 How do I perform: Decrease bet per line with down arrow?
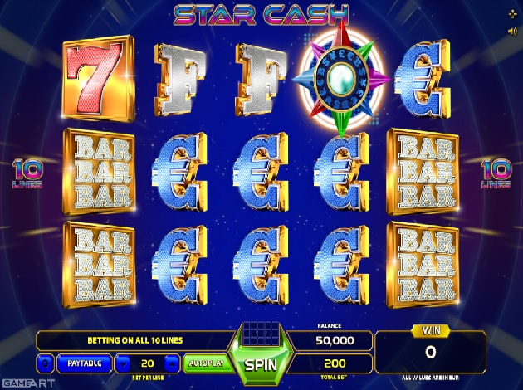123,363
